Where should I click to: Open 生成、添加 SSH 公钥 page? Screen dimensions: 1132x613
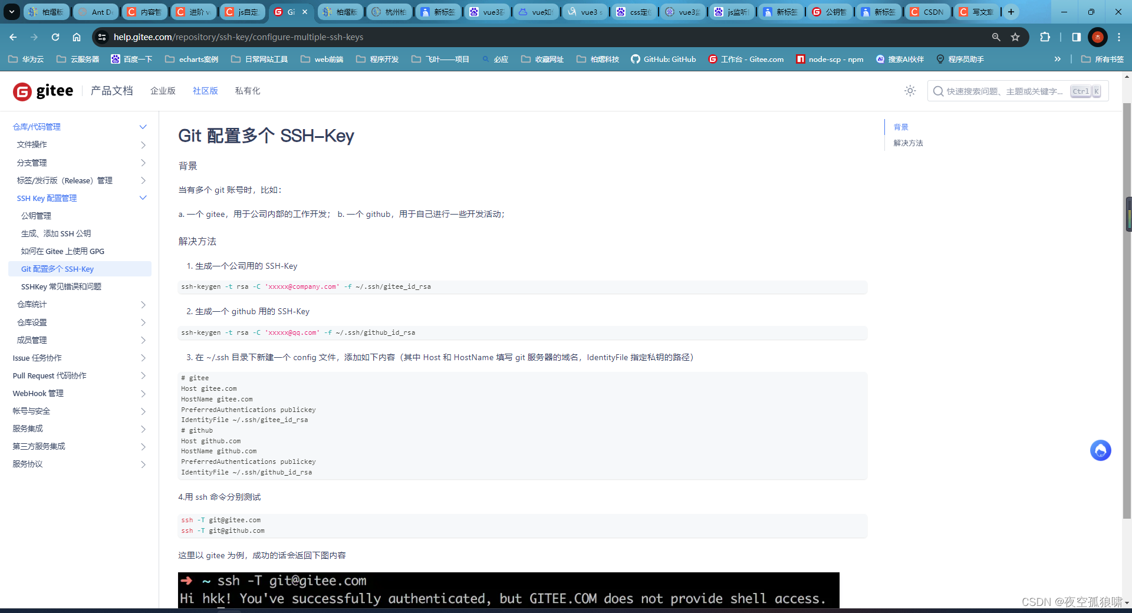coord(56,233)
